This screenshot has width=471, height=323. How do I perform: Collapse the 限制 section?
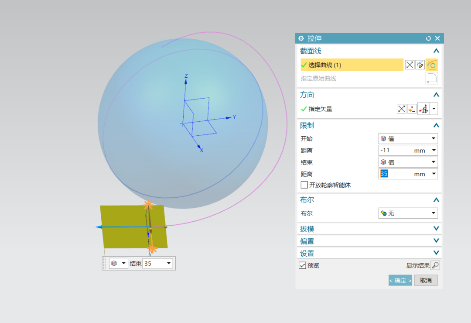click(x=436, y=125)
